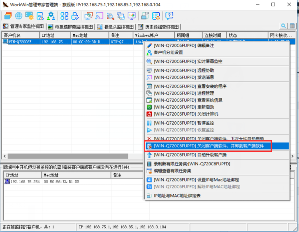The image size is (299, 232).
Task: Switch to 管理专家监控视图 tab
Action: (x=23, y=26)
